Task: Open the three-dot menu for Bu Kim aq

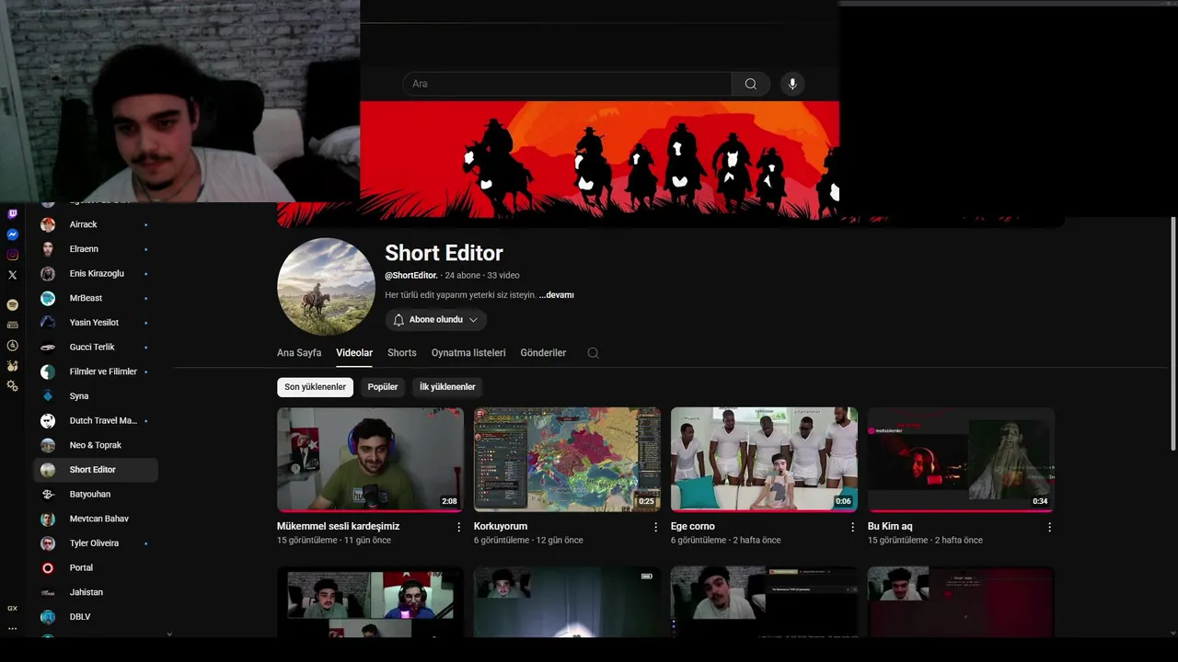Action: tap(1049, 527)
